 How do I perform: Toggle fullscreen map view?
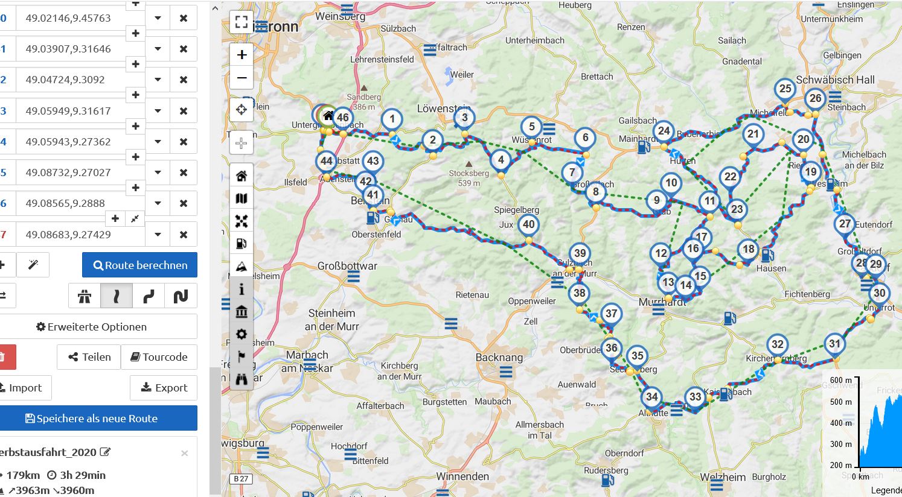click(241, 22)
